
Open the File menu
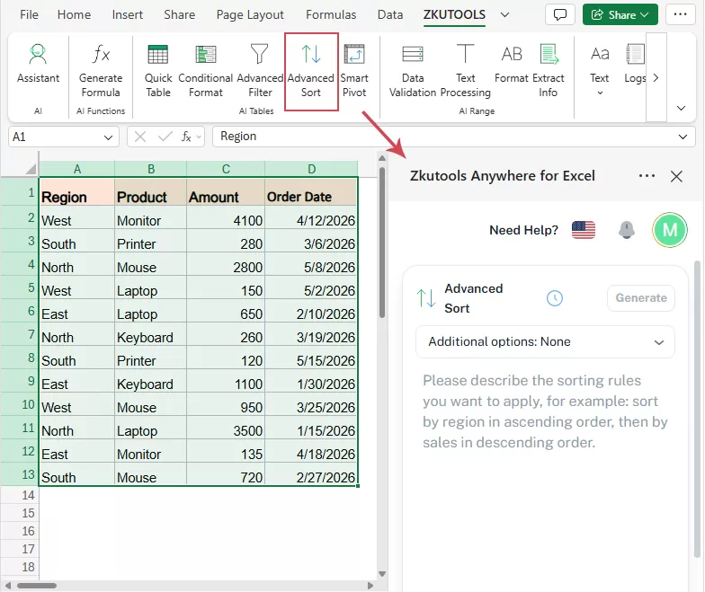29,14
